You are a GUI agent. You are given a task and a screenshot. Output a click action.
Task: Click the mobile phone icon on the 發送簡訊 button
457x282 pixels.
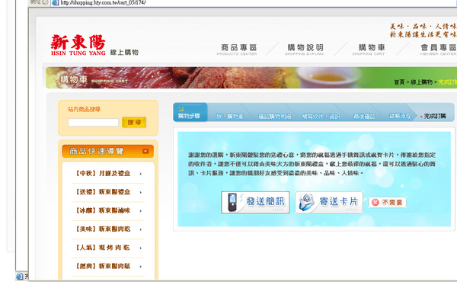[232, 202]
